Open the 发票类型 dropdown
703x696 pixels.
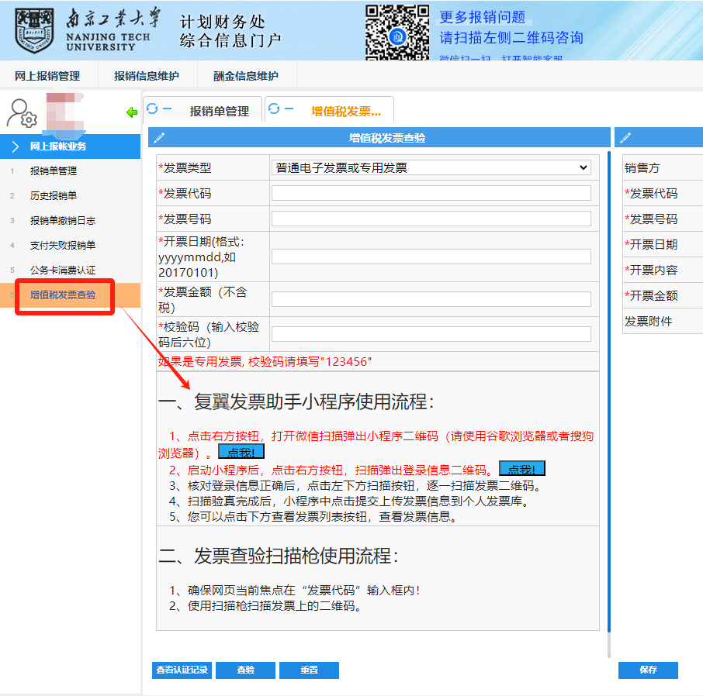click(431, 167)
